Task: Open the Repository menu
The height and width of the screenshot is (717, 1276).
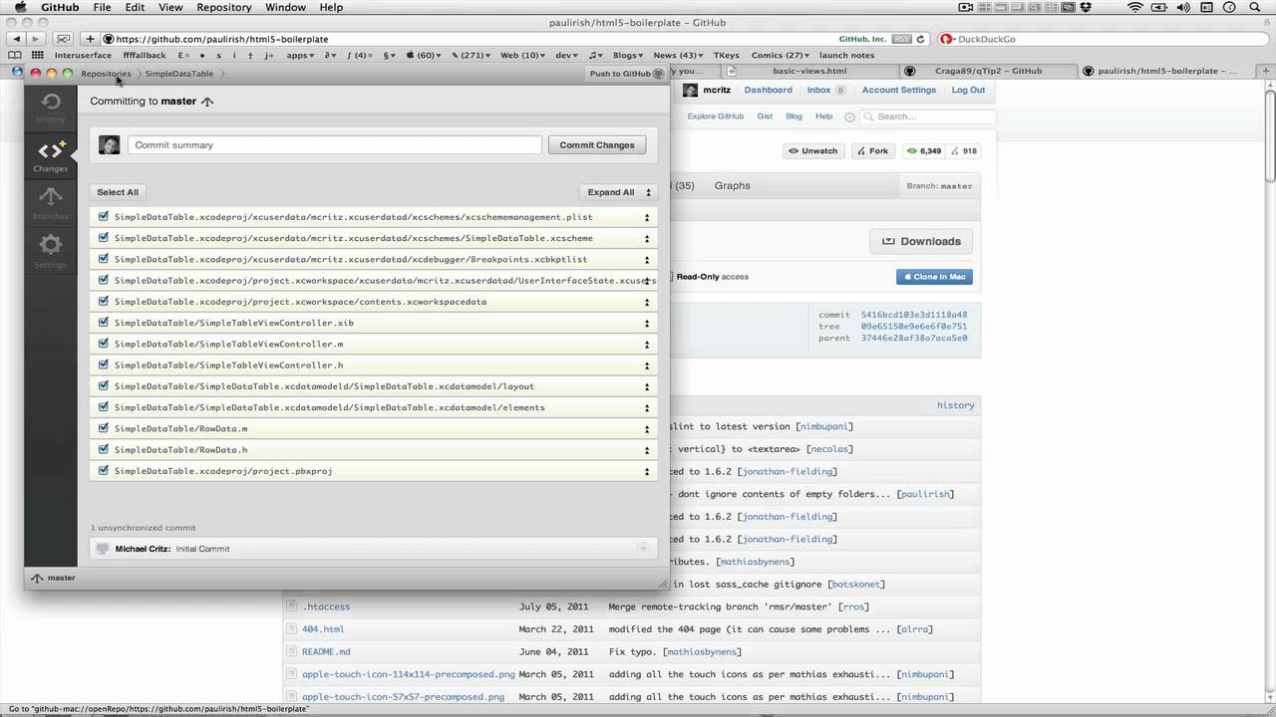Action: click(224, 7)
